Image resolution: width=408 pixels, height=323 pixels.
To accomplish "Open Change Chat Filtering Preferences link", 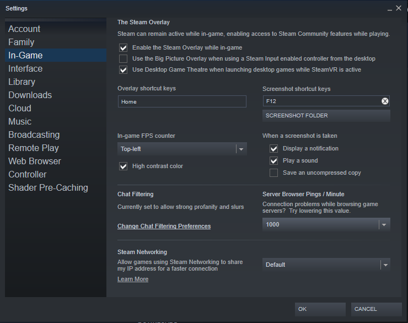I will 164,226.
